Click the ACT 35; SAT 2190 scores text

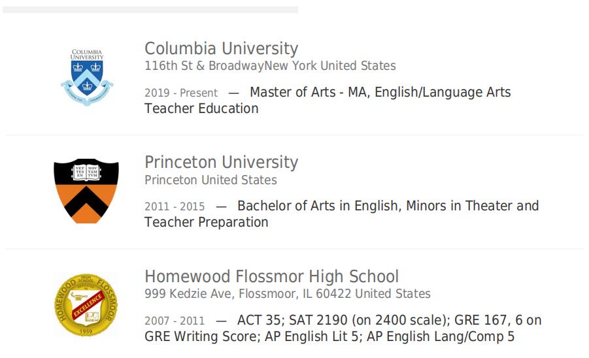pos(389,320)
